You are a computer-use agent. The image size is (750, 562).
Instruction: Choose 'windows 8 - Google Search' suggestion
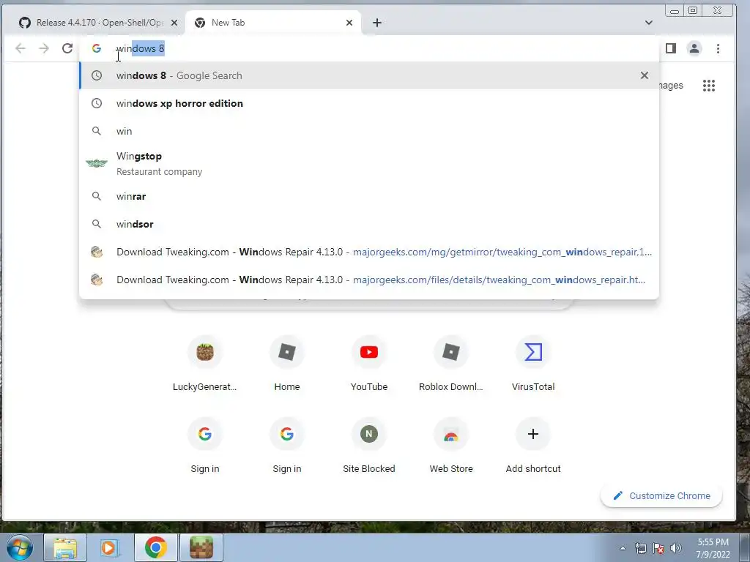tap(369, 75)
